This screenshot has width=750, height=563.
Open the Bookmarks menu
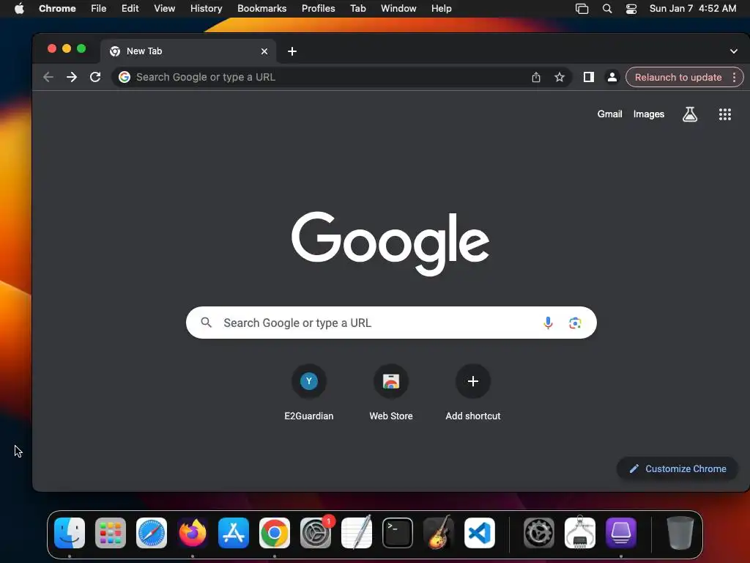pos(261,9)
